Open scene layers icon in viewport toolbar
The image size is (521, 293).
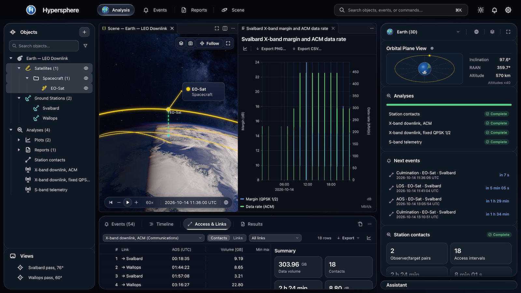coord(181,43)
